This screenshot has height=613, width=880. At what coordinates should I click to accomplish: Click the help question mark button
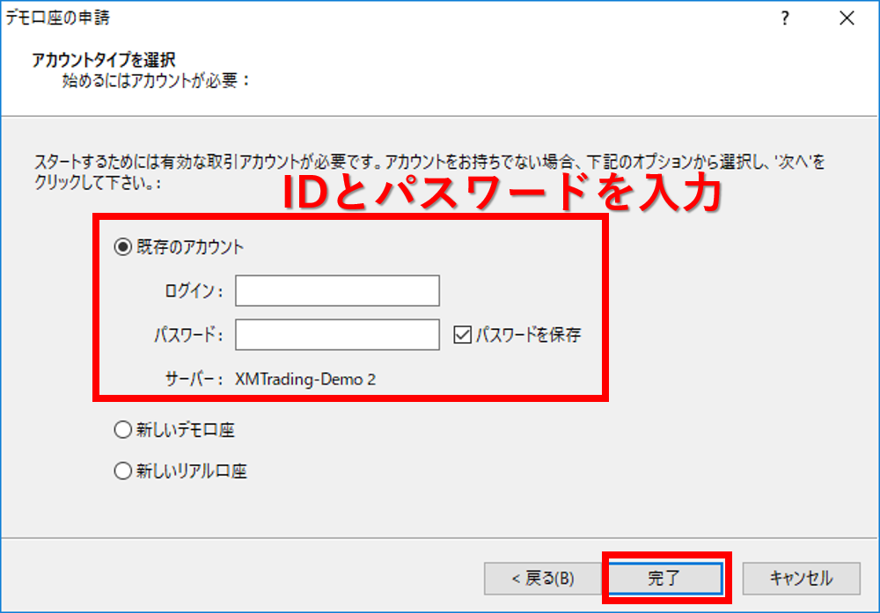[x=785, y=18]
